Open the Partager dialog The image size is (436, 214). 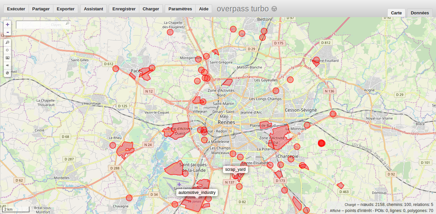[x=41, y=9]
